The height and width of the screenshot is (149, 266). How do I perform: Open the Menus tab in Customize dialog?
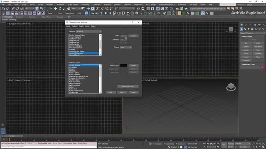87,26
